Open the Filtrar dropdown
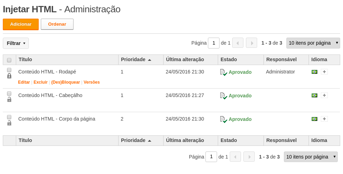 pos(16,43)
